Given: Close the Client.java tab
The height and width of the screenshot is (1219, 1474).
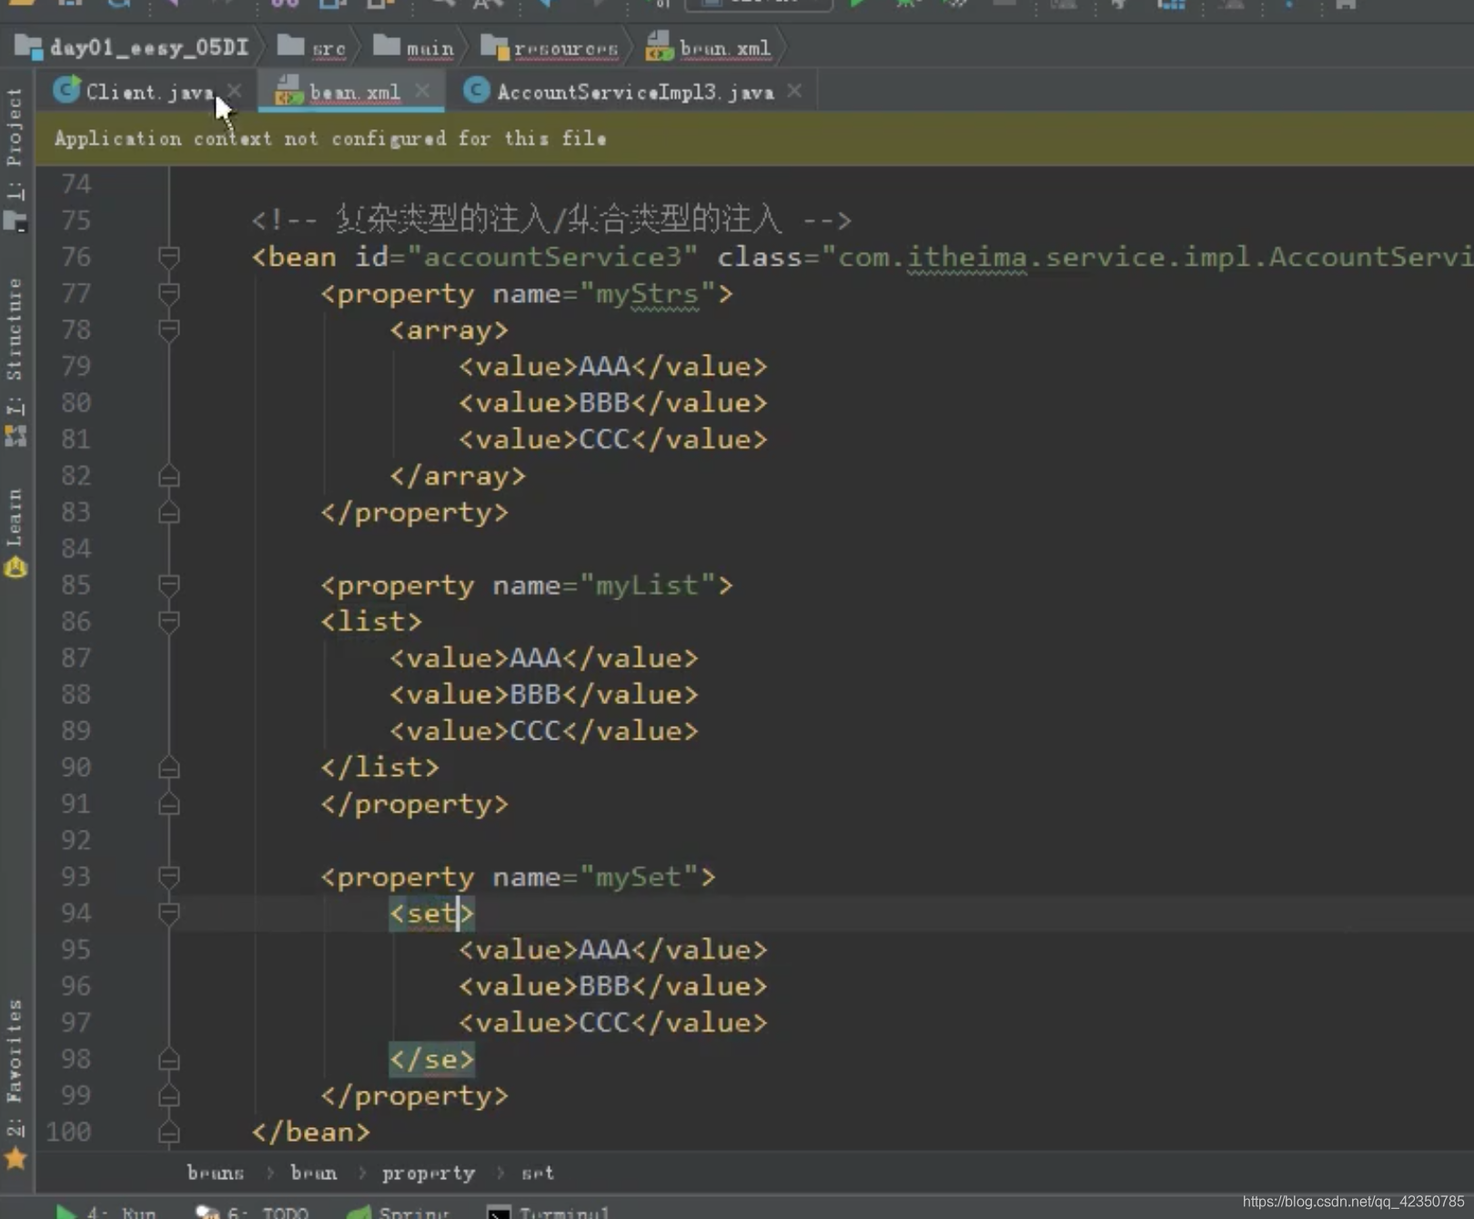Looking at the screenshot, I should point(235,91).
